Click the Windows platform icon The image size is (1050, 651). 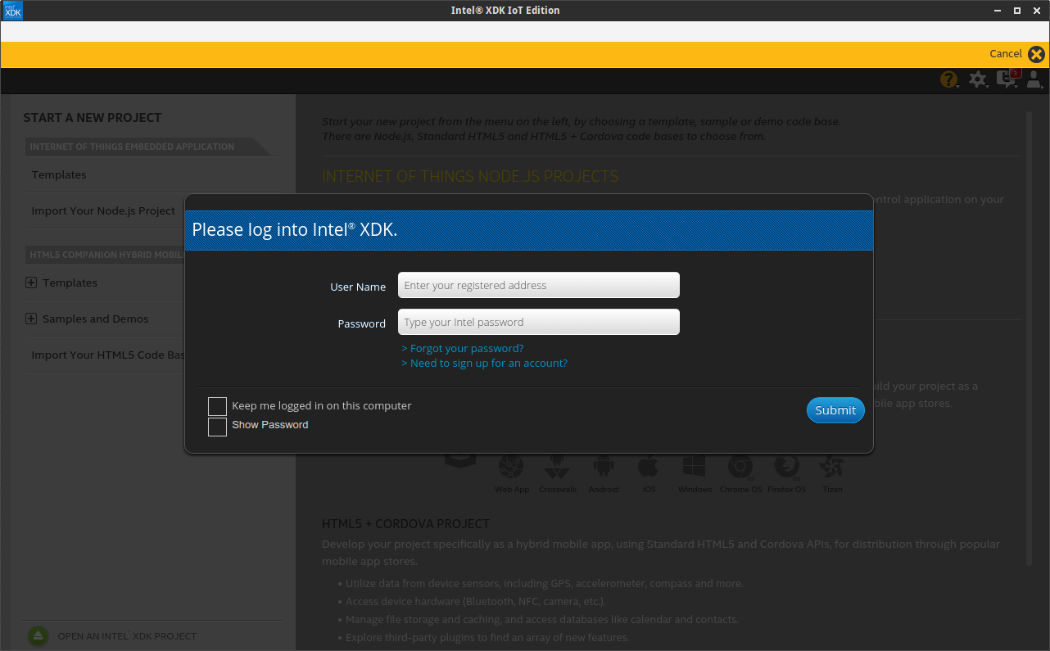point(695,467)
